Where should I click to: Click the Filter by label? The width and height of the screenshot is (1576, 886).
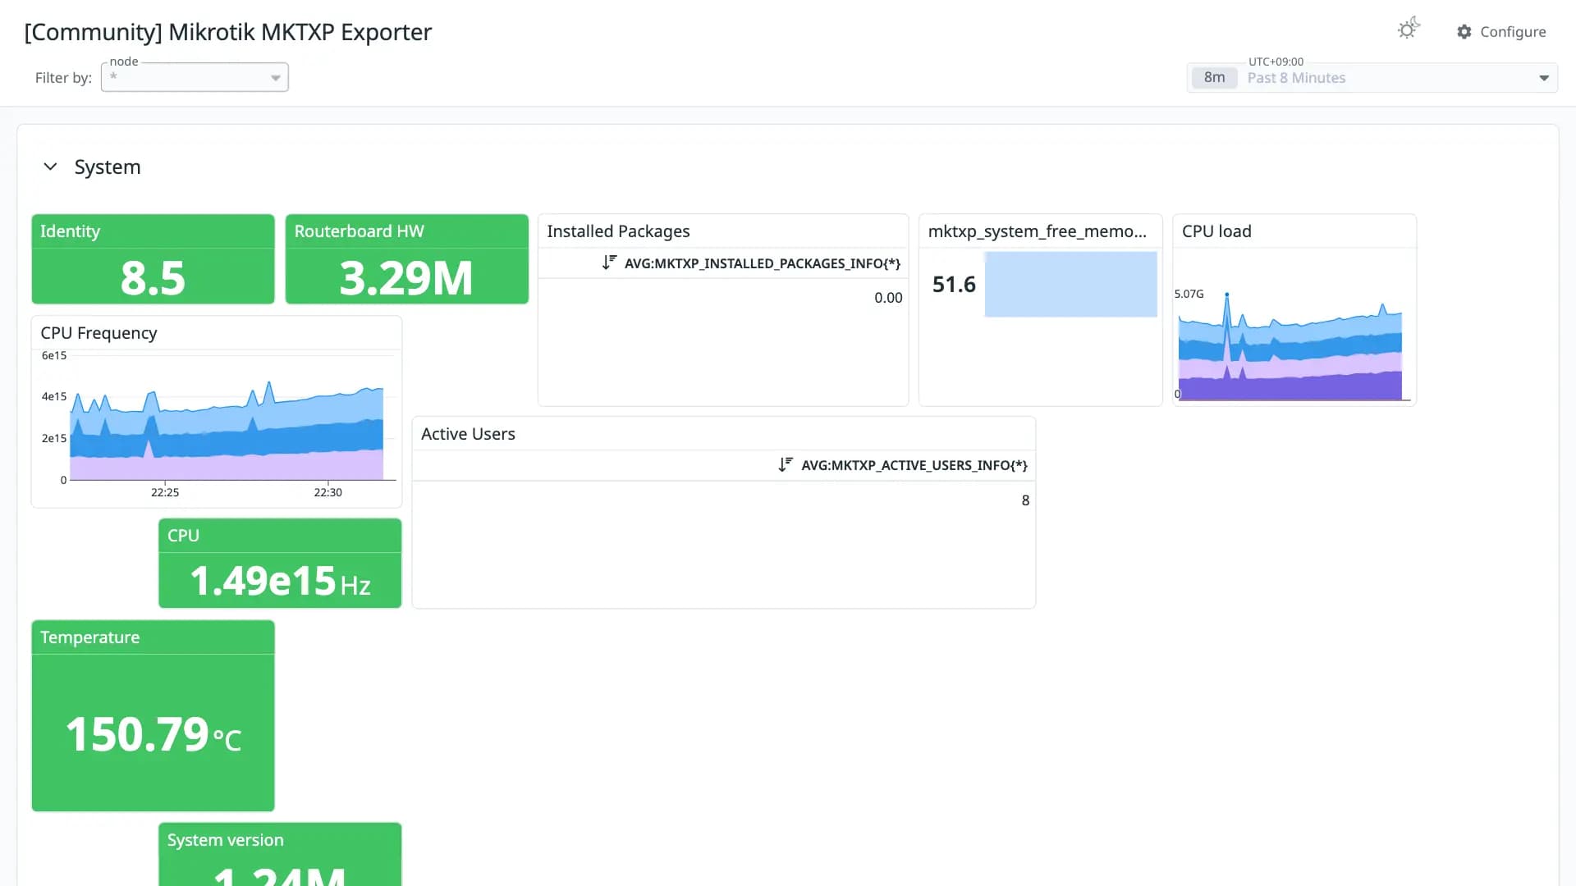click(x=63, y=78)
